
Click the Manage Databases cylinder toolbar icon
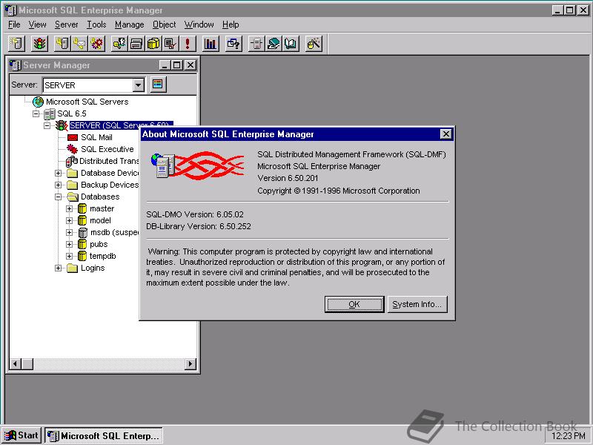[x=153, y=44]
